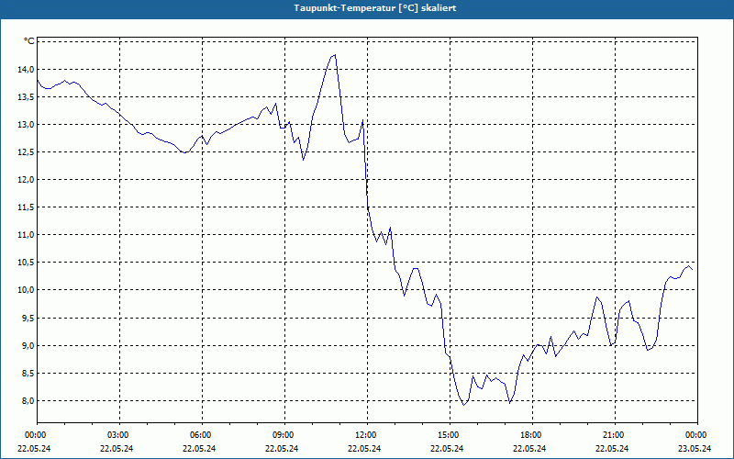This screenshot has width=734, height=459.
Task: Select the 11,0 y-axis value
Action: click(27, 235)
